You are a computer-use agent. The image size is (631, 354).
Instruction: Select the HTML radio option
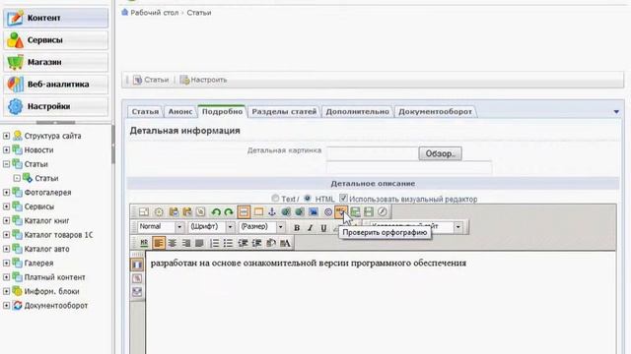coord(308,199)
